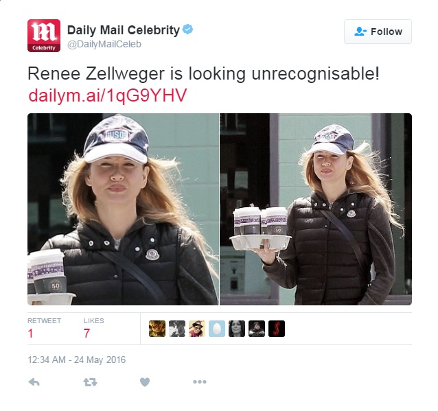The height and width of the screenshot is (411, 438).
Task: Open the tweet timestamp 24 May 2016
Action: point(76,360)
